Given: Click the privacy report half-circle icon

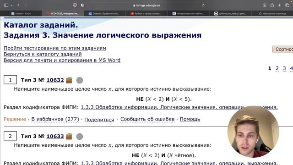Looking at the screenshot, I should pos(82,5).
